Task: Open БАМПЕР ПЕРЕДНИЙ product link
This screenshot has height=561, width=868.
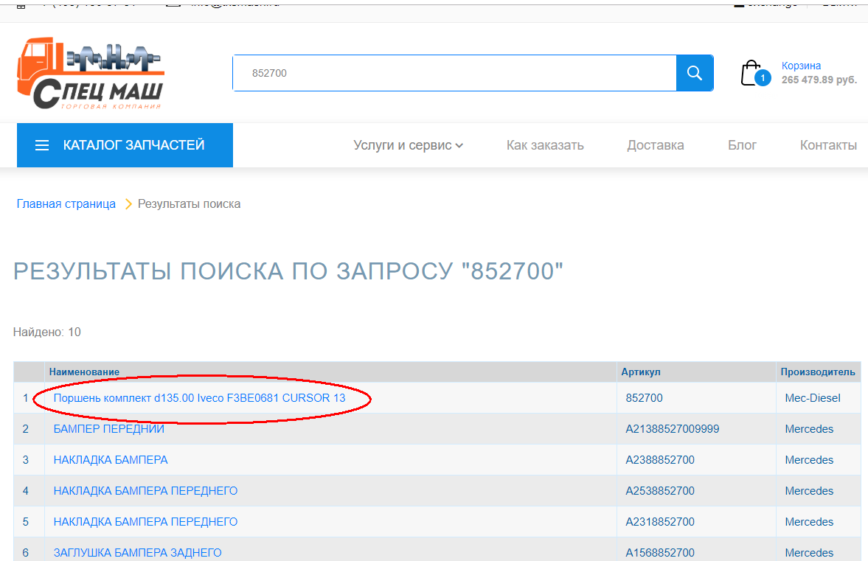Action: click(x=108, y=429)
